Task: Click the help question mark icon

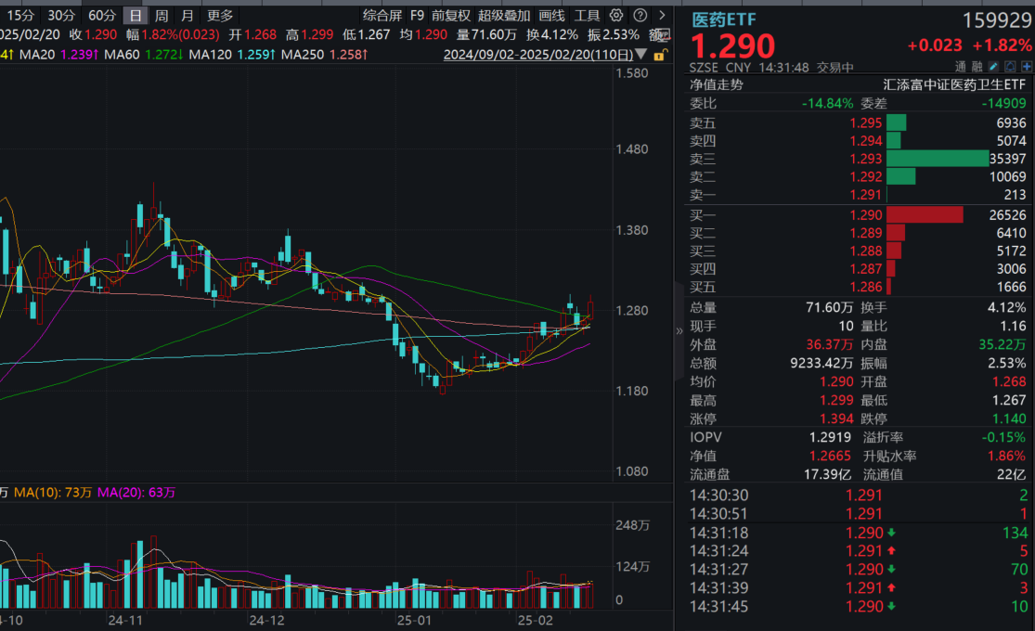Action: (639, 16)
